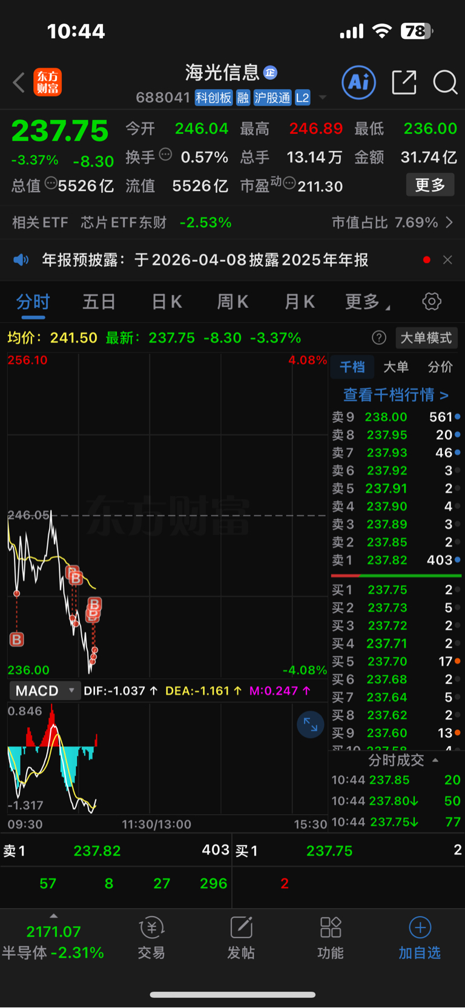The height and width of the screenshot is (1008, 465).
Task: Open the MACD indicator dropdown
Action: click(x=45, y=690)
